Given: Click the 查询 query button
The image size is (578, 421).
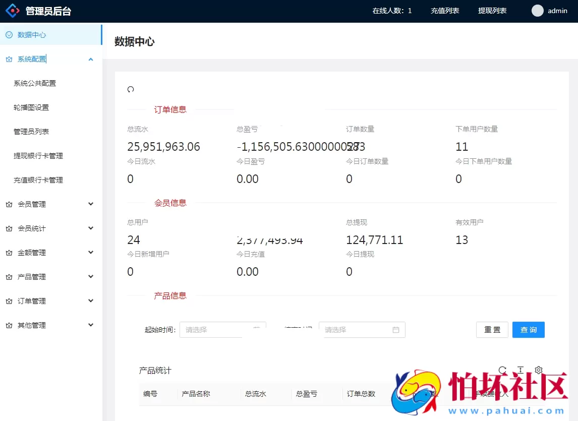Looking at the screenshot, I should pos(528,330).
